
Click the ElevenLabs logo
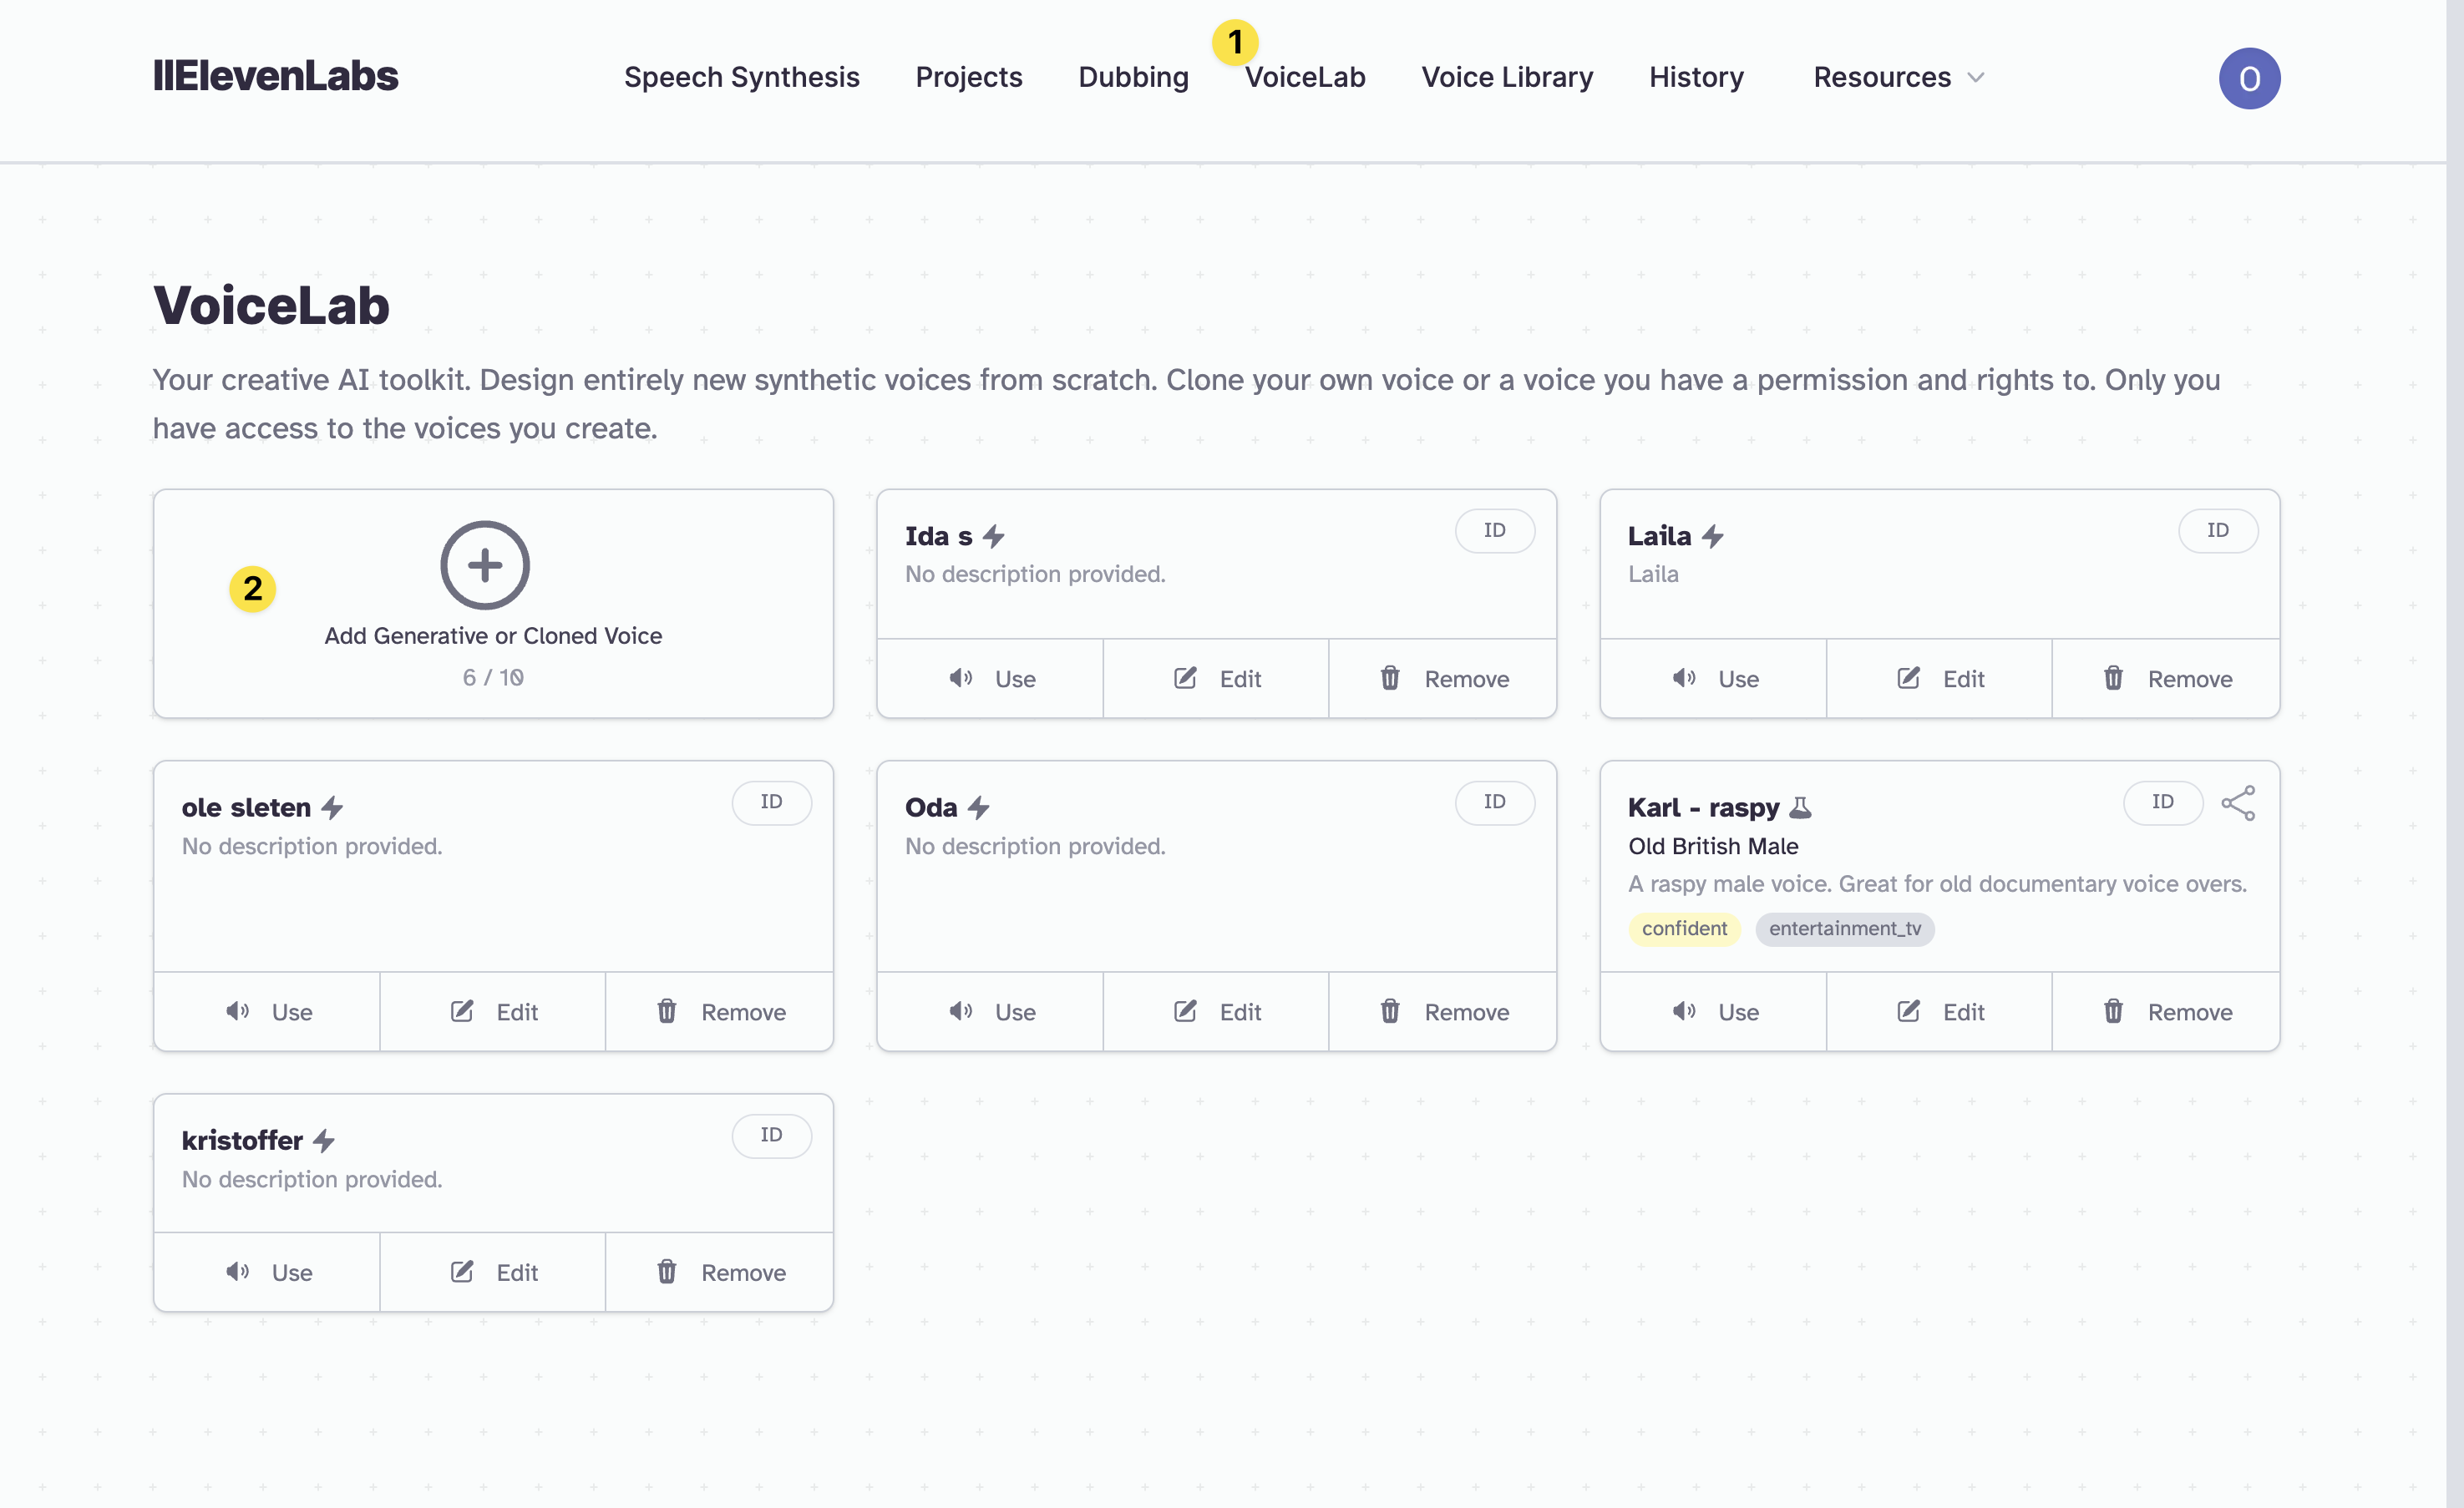275,77
